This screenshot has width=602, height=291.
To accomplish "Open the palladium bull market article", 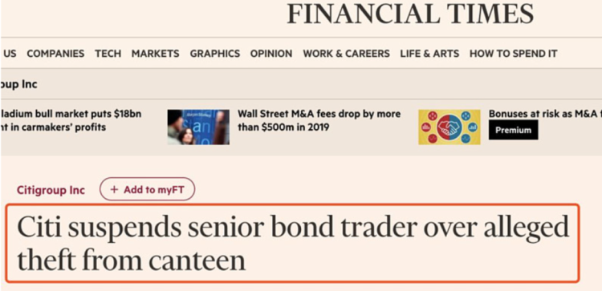I will click(71, 120).
